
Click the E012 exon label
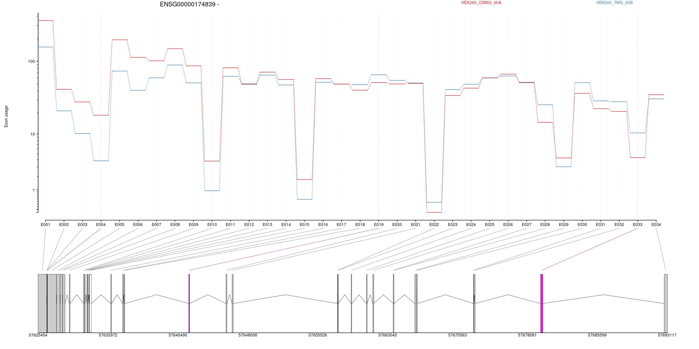(x=249, y=225)
